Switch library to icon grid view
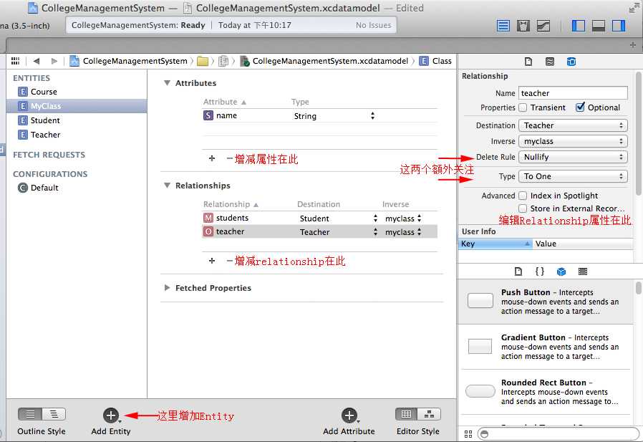Viewport: 643px width, 442px height. pos(468,434)
